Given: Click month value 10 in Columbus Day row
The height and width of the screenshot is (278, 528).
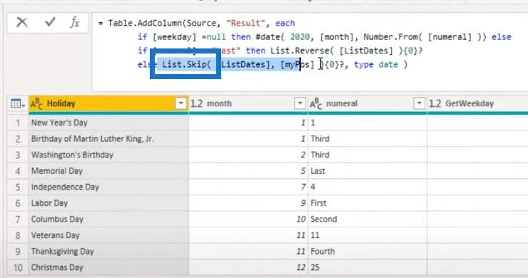Looking at the screenshot, I should click(x=248, y=220).
